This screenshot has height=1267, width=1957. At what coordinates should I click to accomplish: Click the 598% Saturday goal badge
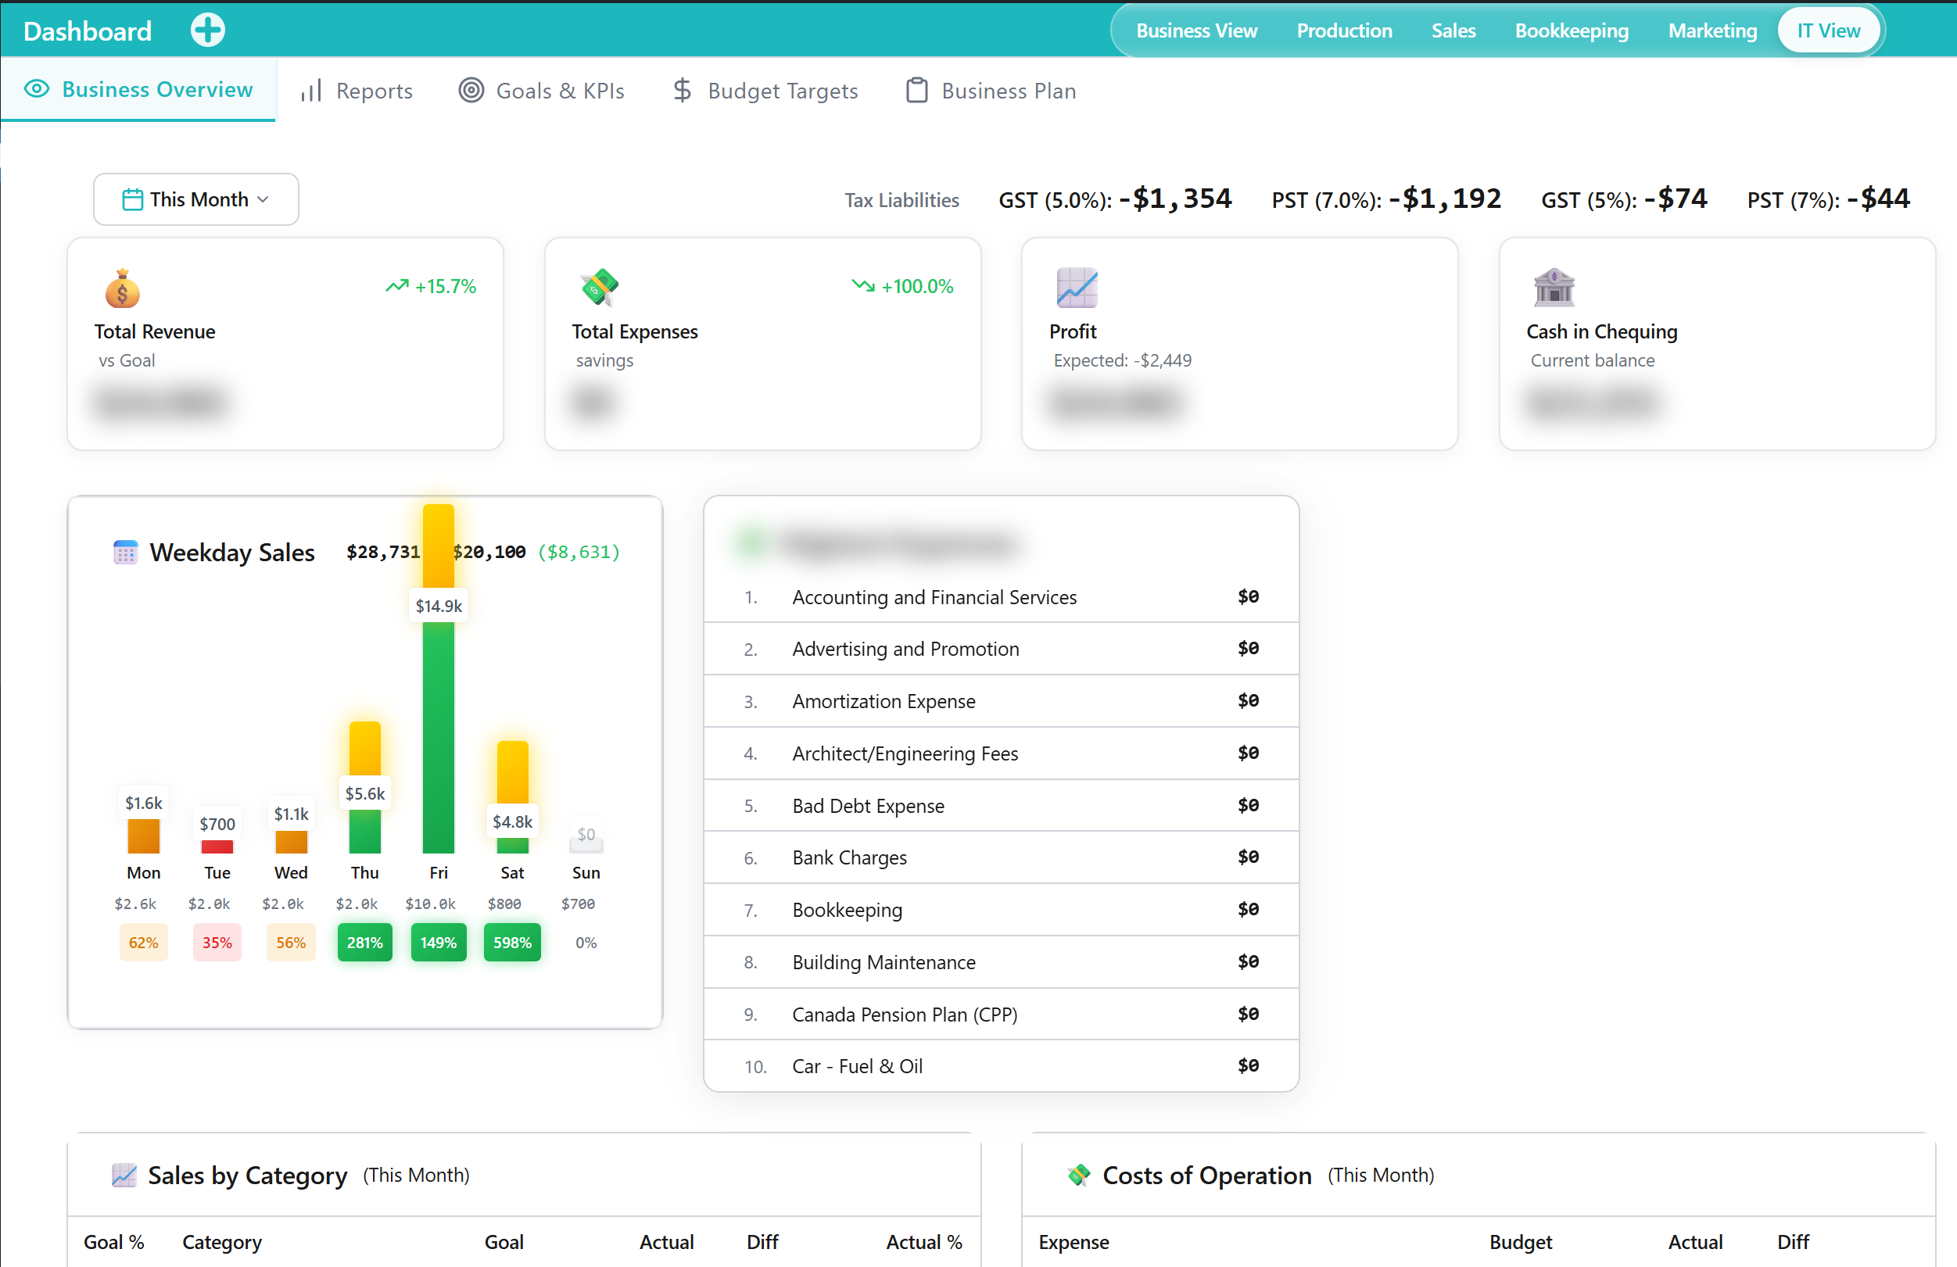[512, 942]
